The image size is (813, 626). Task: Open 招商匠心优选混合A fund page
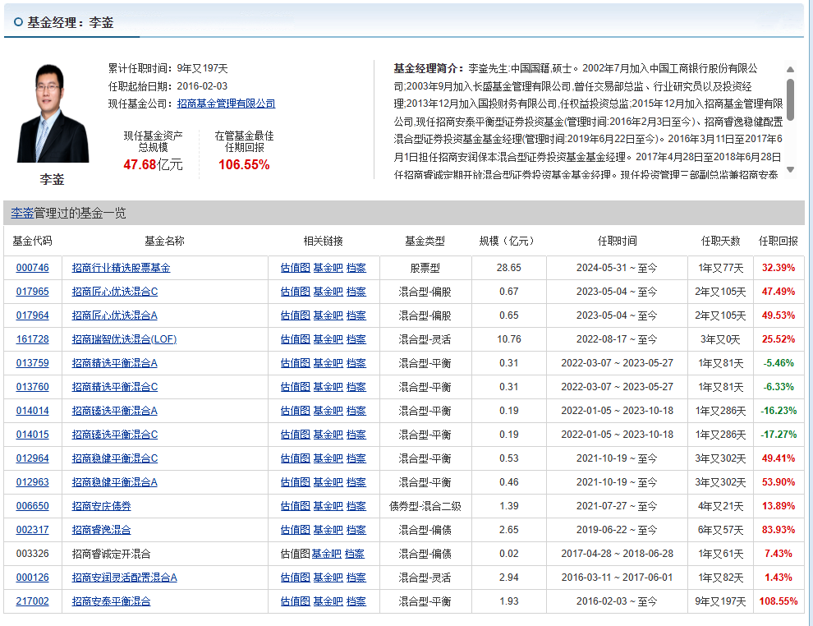pos(115,315)
